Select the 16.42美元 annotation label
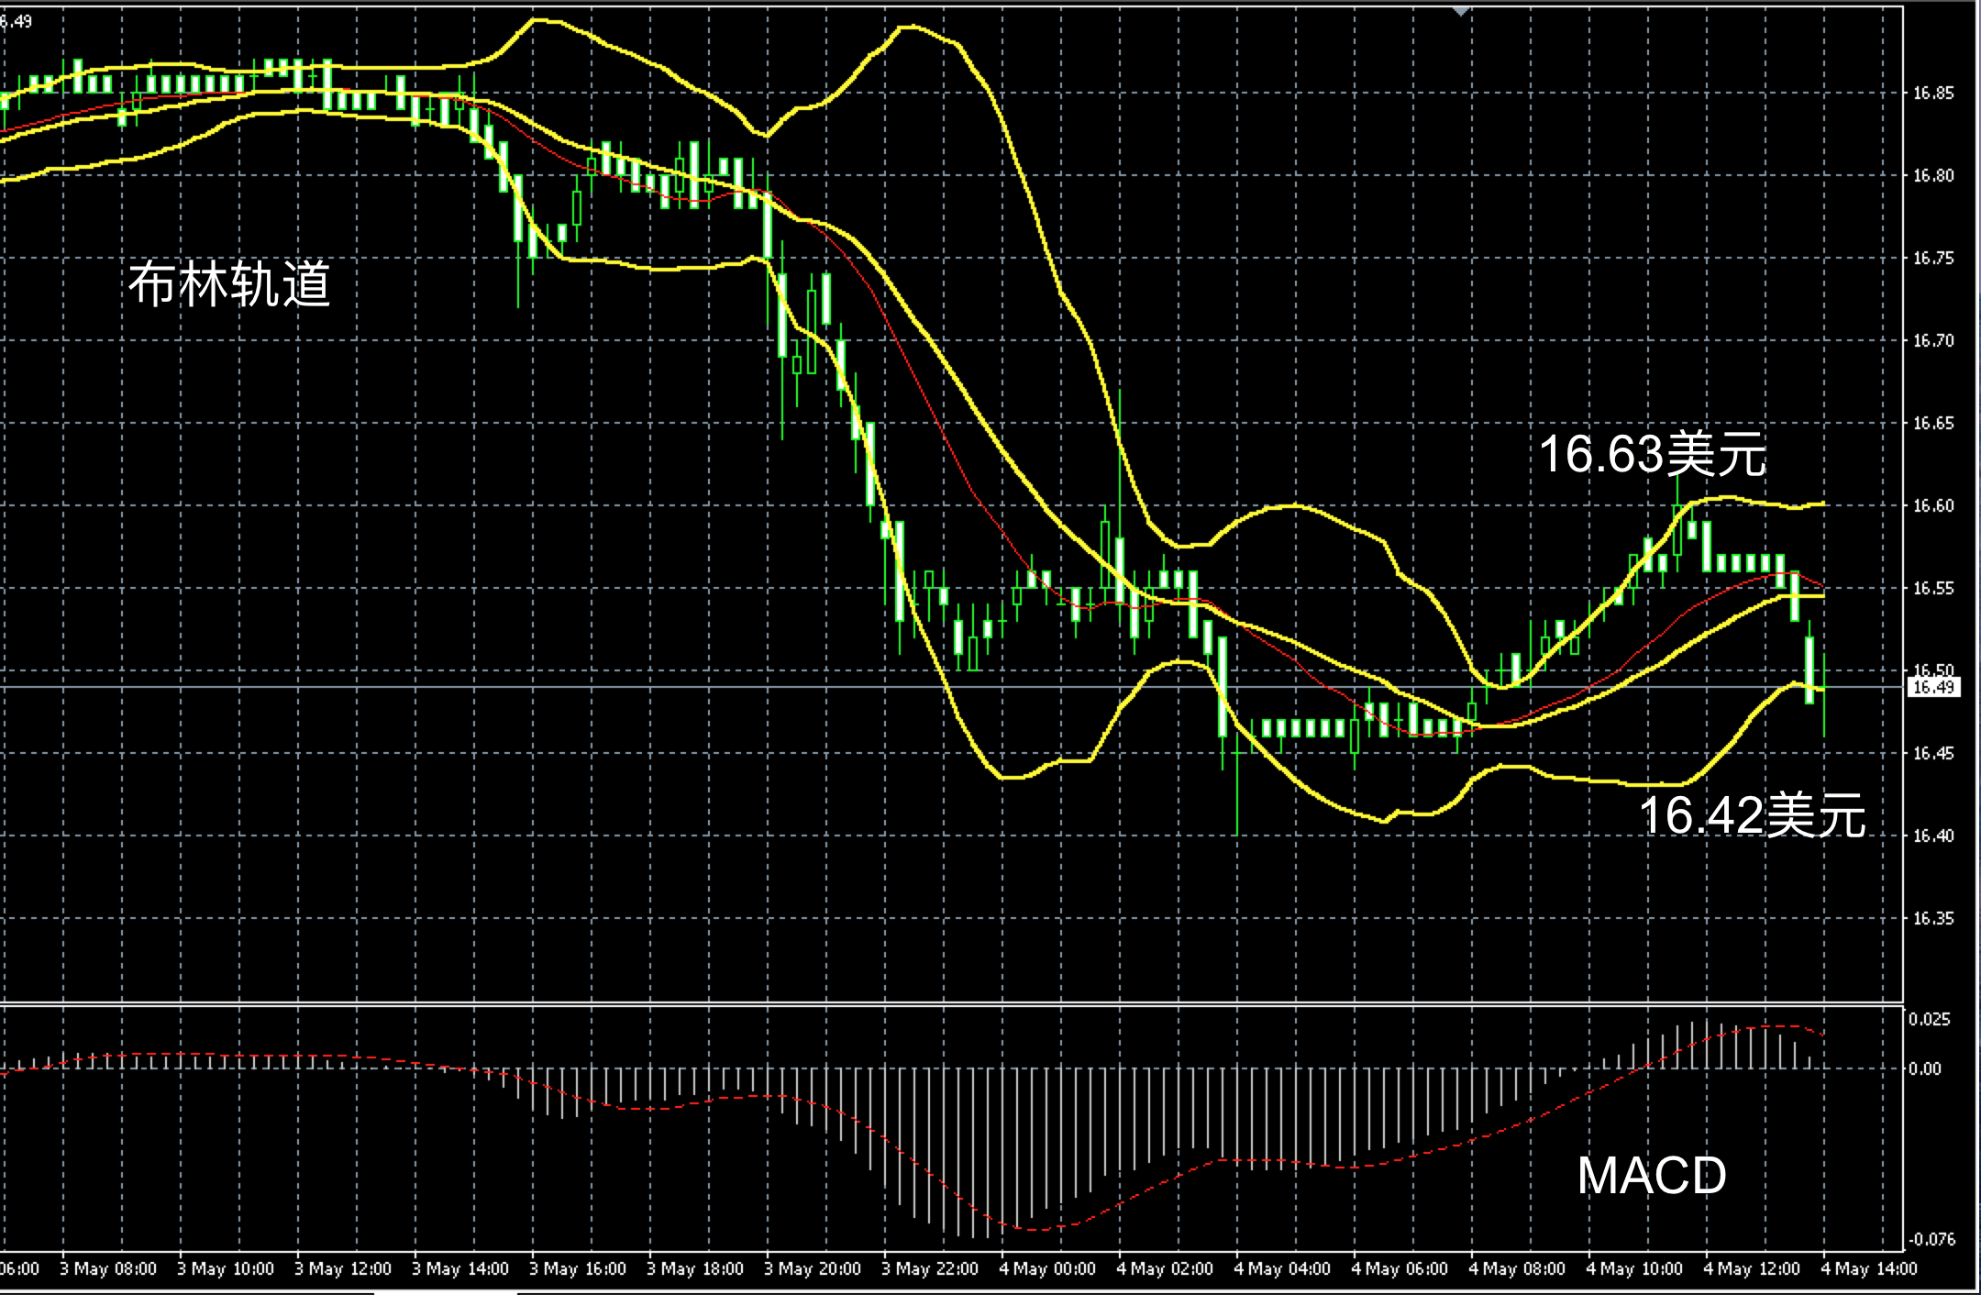Screen dimensions: 1981x1295 (x=1752, y=815)
